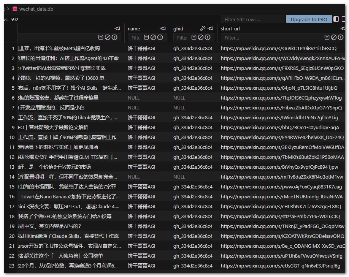Click the circle-slash icon in ghid filter

201,37
